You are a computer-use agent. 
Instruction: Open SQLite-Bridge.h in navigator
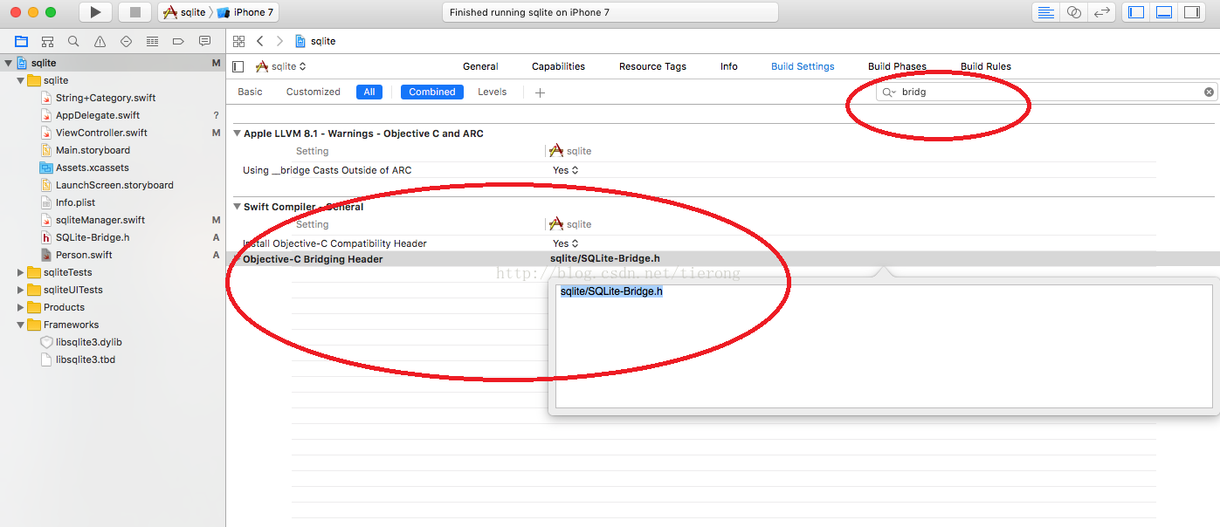point(93,237)
